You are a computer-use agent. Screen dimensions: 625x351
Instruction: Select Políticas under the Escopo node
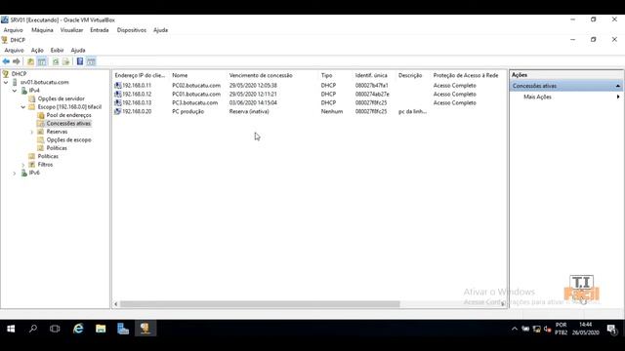click(57, 148)
